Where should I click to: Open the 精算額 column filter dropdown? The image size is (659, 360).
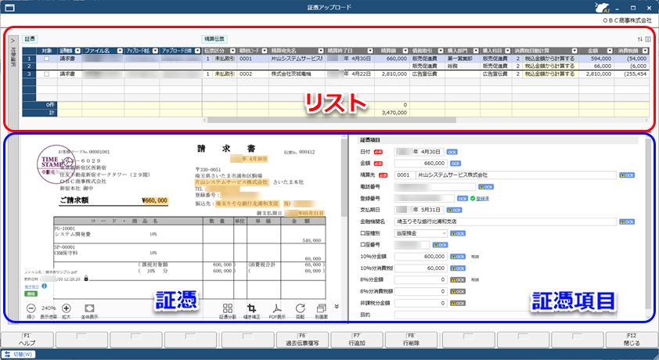coord(405,51)
